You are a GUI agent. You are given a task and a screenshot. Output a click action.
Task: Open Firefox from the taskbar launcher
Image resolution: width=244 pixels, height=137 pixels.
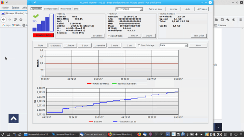click(x=139, y=134)
